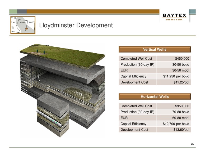205x159 pixels.
Task: Select the $950,000 completed well cost value
Action: 182,106
